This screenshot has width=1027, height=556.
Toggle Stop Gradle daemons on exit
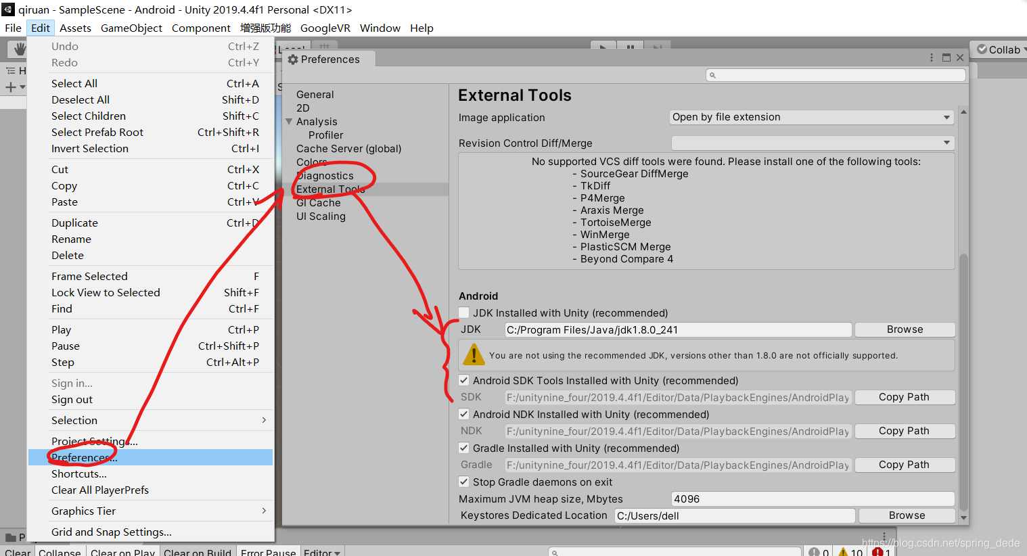[464, 482]
